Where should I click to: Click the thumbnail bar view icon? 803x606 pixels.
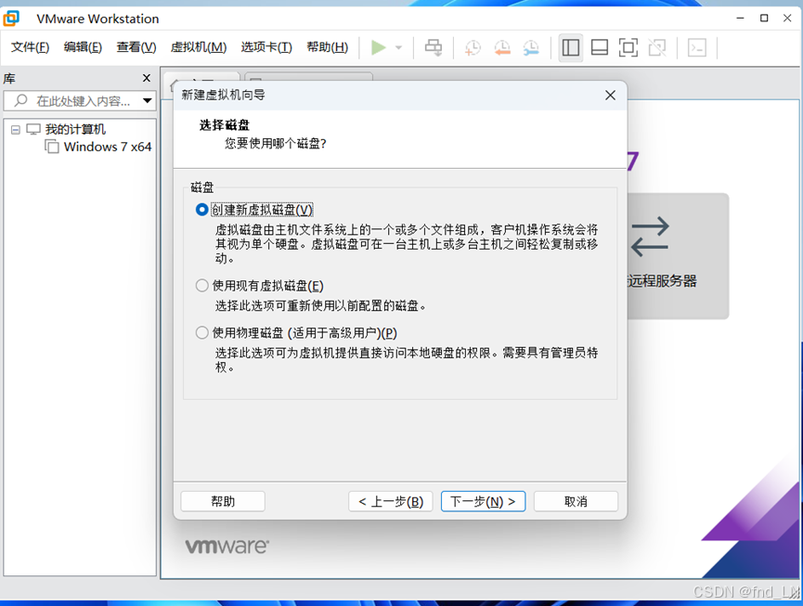pyautogui.click(x=600, y=47)
